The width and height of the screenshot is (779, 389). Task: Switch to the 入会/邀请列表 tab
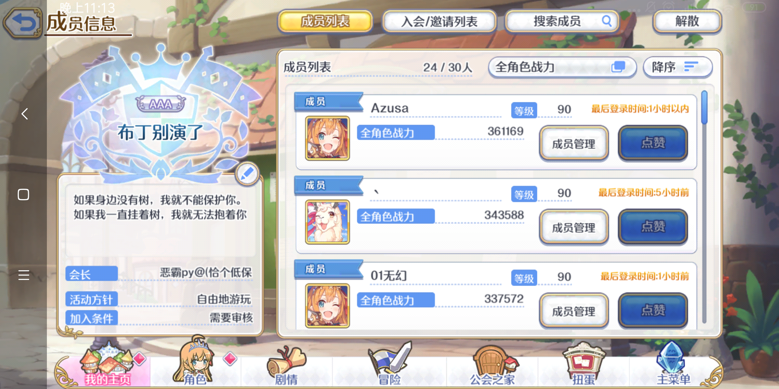439,21
